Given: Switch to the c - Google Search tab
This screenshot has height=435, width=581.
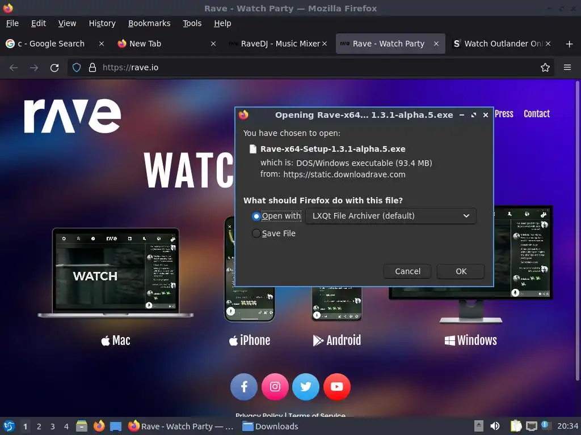Looking at the screenshot, I should click(51, 44).
